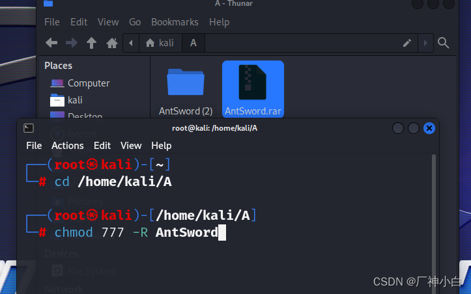Open terminal File menu
Image resolution: width=471 pixels, height=294 pixels.
[34, 146]
